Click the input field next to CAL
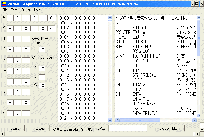The height and width of the screenshot is (137, 204). click(x=127, y=128)
